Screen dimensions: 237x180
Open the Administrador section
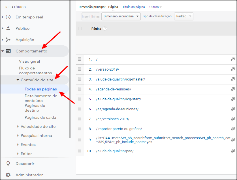29,175
